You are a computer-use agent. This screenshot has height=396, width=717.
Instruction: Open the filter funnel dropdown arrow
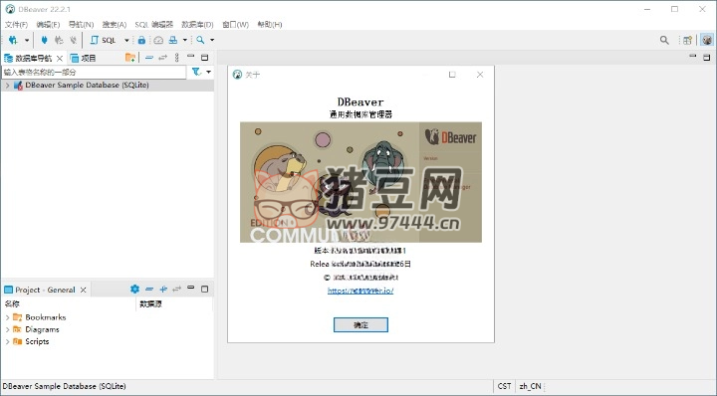pos(208,73)
